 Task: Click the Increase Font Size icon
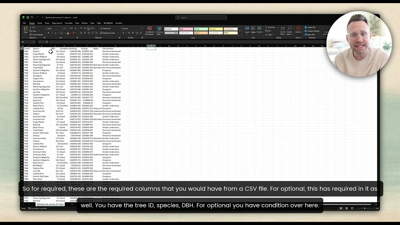coord(72,28)
